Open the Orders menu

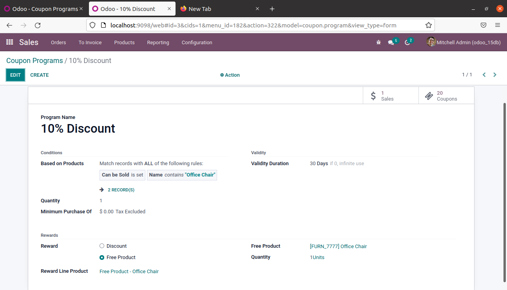(x=58, y=42)
